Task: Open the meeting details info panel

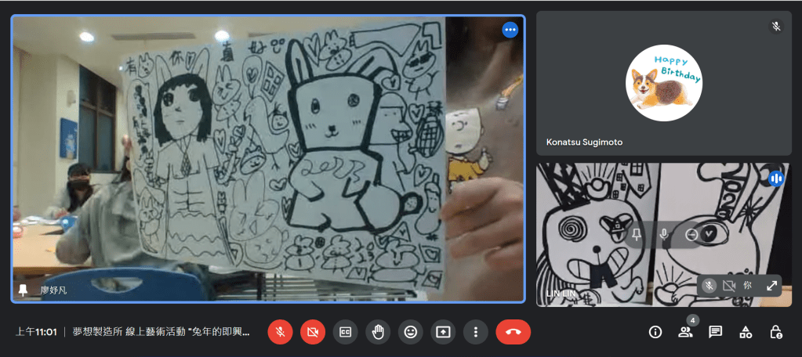Action: click(655, 332)
